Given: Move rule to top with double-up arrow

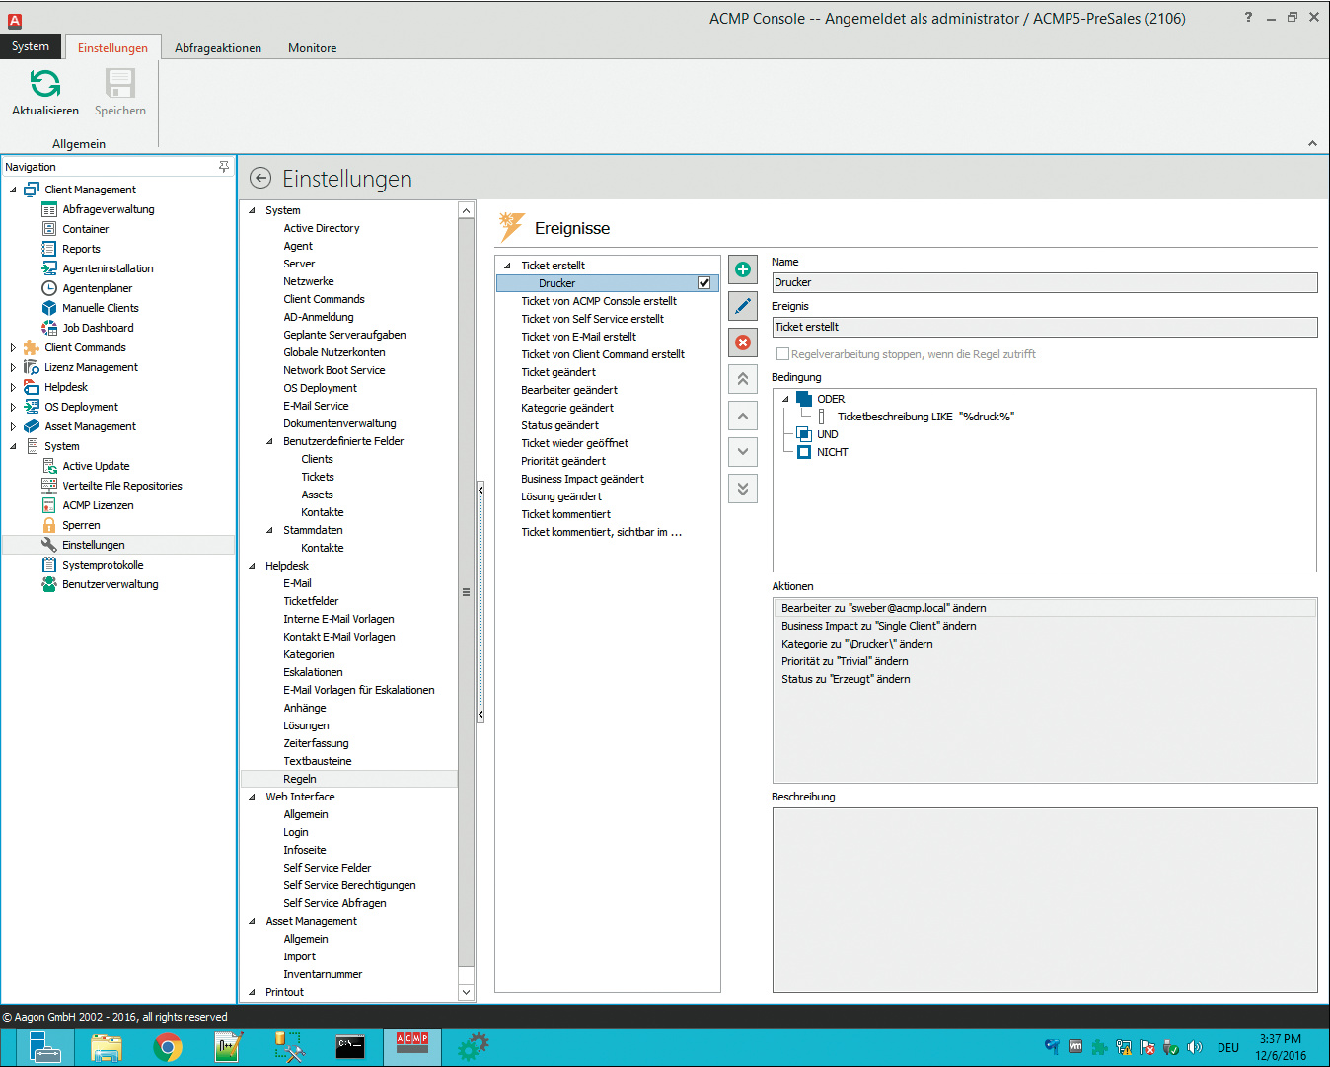Looking at the screenshot, I should click(743, 379).
